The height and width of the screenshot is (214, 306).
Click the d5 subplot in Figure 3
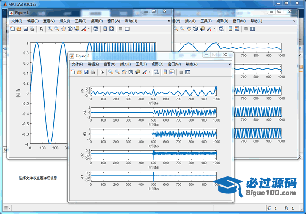pos(154,91)
